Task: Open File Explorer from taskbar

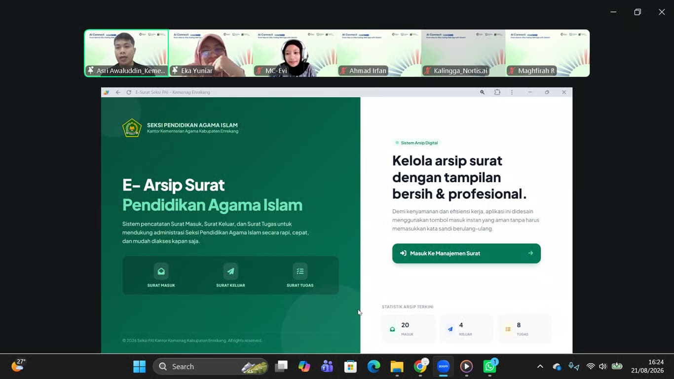Action: pyautogui.click(x=397, y=367)
